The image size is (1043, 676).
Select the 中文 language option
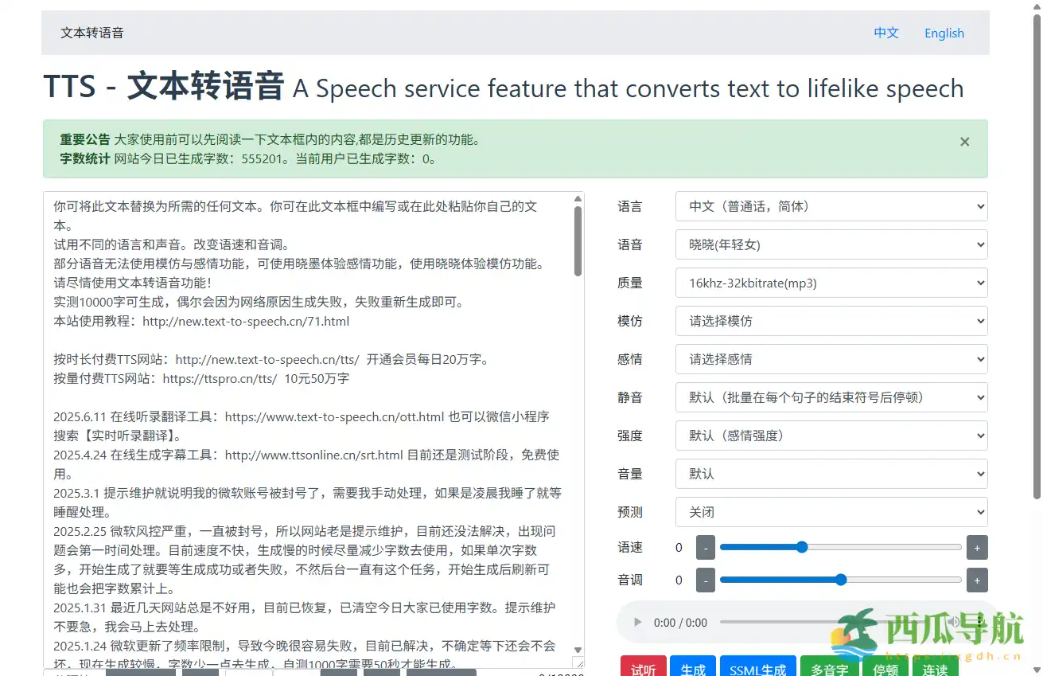[885, 33]
